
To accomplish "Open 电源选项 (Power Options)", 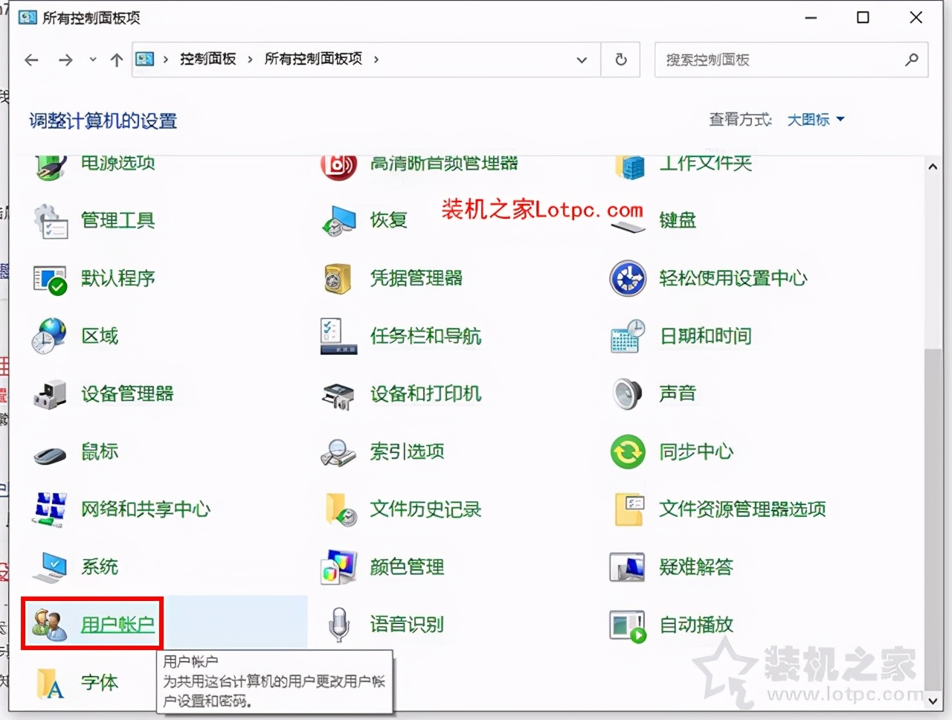I will coord(118,164).
